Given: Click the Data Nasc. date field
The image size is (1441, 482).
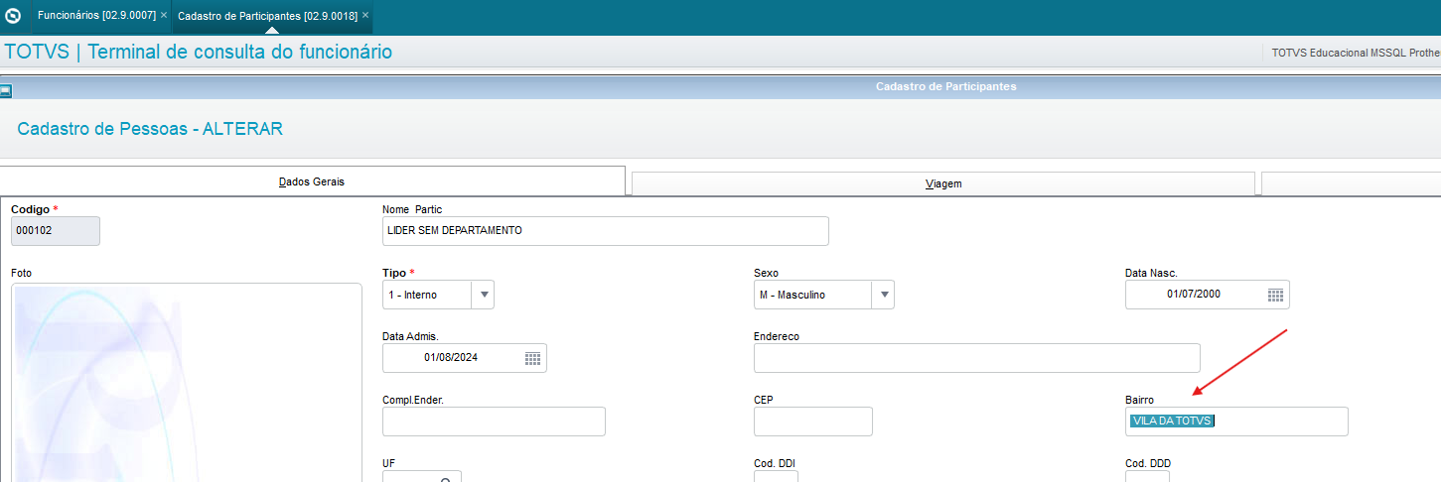Looking at the screenshot, I should (1208, 295).
